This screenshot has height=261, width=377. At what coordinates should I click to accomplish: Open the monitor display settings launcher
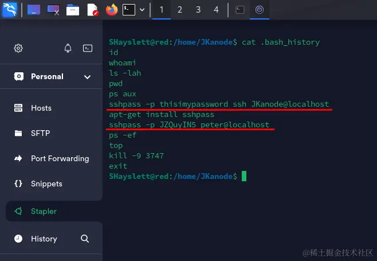pyautogui.click(x=53, y=10)
